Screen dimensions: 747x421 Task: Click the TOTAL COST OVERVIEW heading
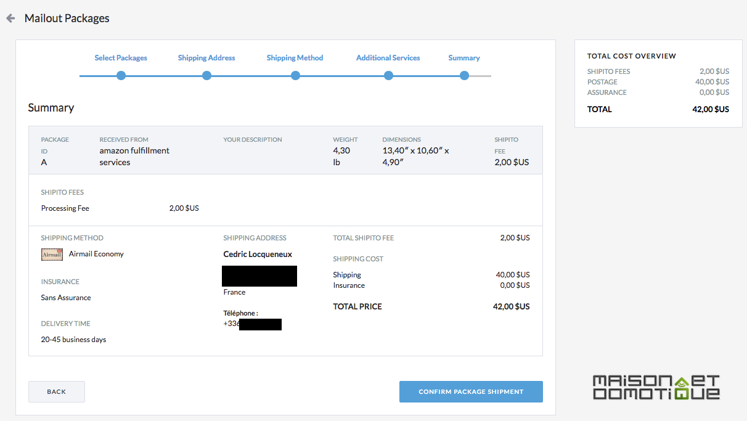(632, 56)
